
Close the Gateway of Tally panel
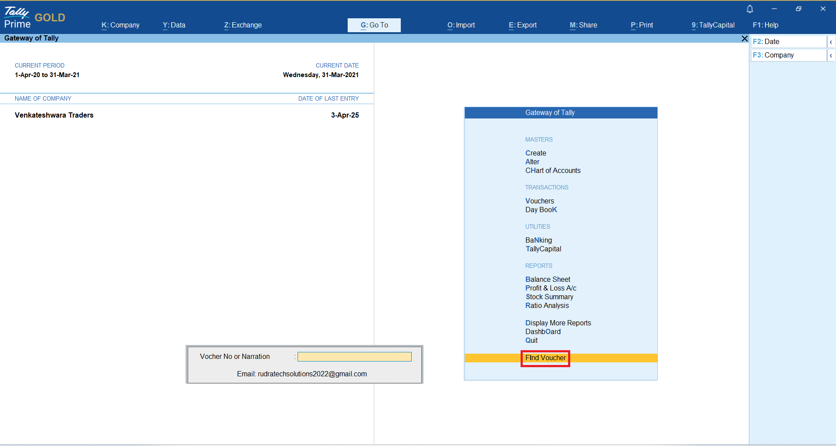[x=745, y=39]
